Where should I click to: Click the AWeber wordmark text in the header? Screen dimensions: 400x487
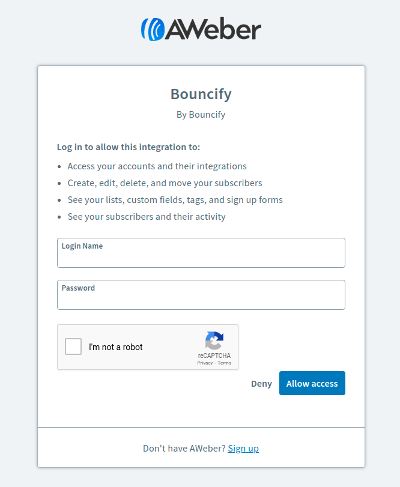213,29
